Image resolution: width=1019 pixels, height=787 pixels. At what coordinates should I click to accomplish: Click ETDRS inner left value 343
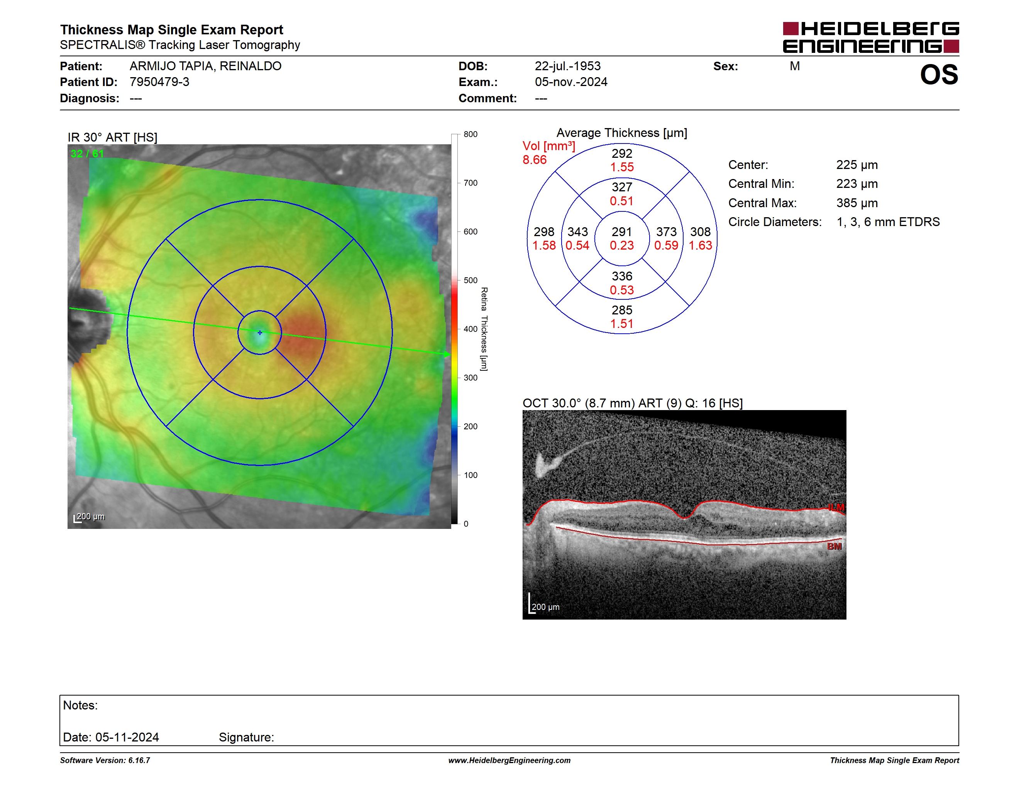[577, 232]
